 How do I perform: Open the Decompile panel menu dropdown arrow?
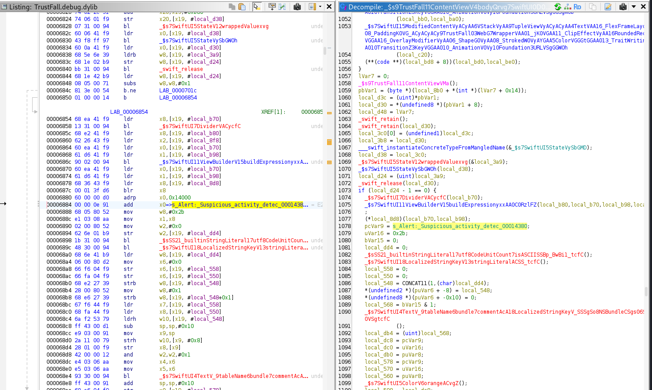tap(633, 7)
